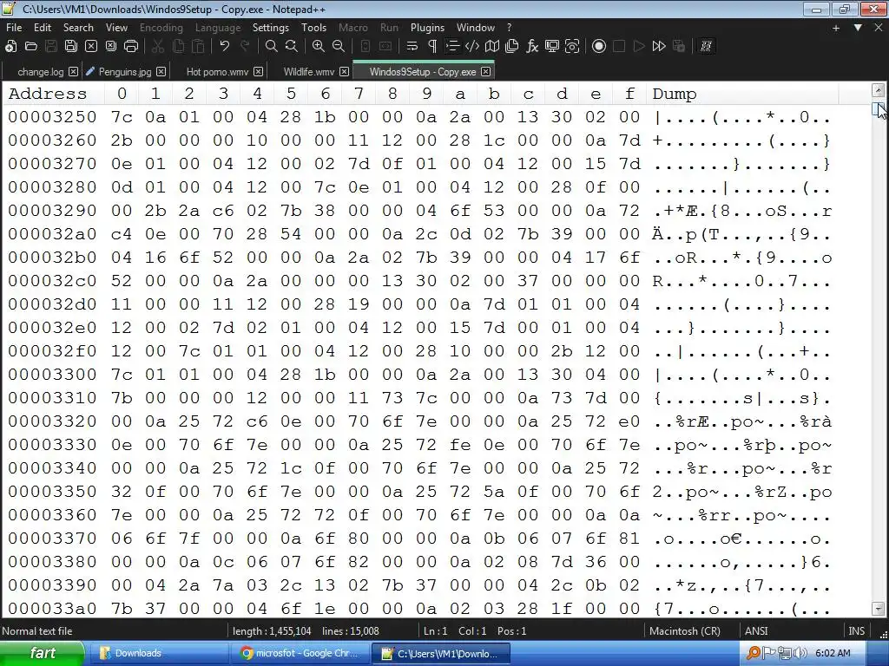
Task: Switch to the change.log tab
Action: pyautogui.click(x=40, y=72)
